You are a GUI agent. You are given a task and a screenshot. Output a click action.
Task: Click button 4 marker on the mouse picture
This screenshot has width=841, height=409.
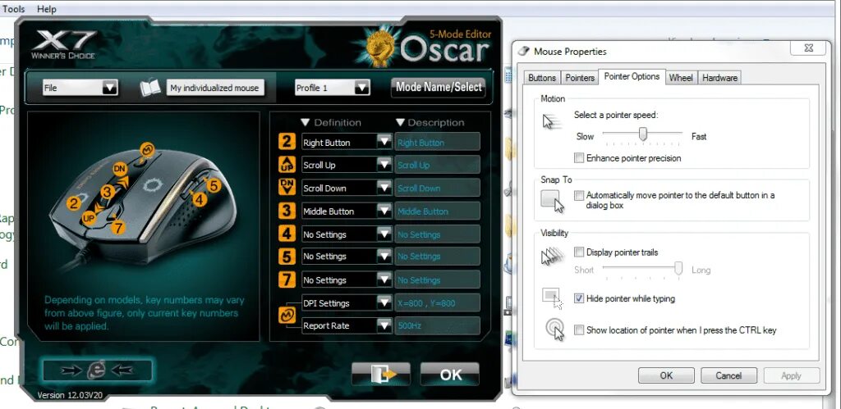click(x=200, y=200)
